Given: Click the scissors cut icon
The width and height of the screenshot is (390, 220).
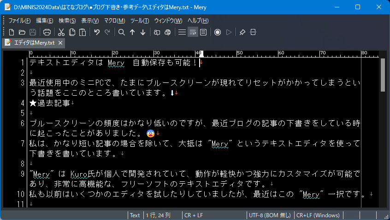Looking at the screenshot, I should click(x=61, y=32).
